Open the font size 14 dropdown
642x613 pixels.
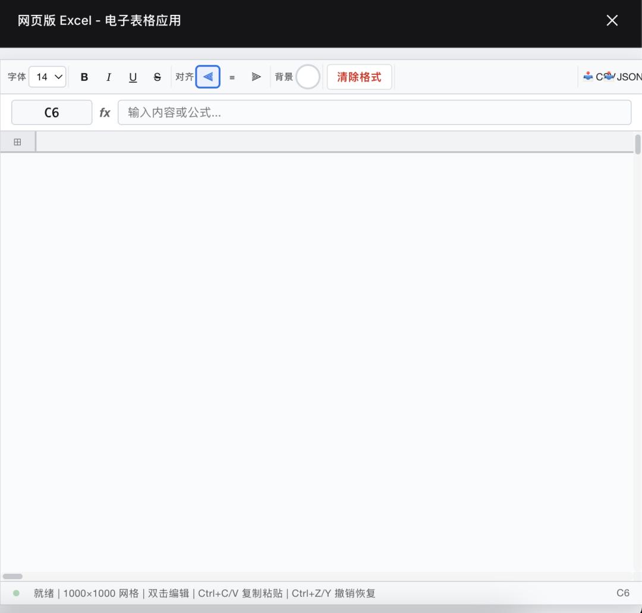48,77
